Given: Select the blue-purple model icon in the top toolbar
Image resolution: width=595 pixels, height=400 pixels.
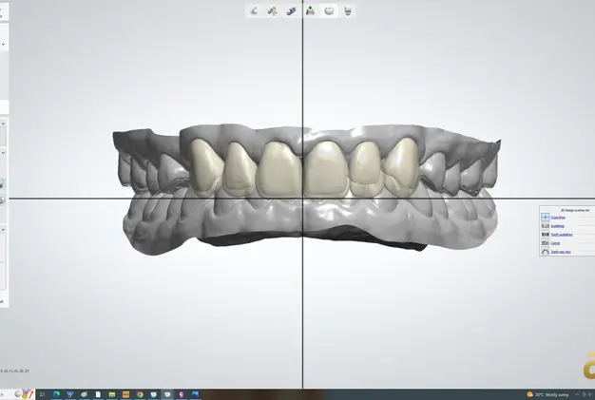Looking at the screenshot, I should 291,10.
